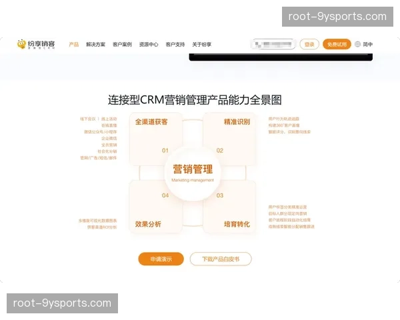Open the 关于纷享 menu
The width and height of the screenshot is (400, 320).
click(x=202, y=45)
